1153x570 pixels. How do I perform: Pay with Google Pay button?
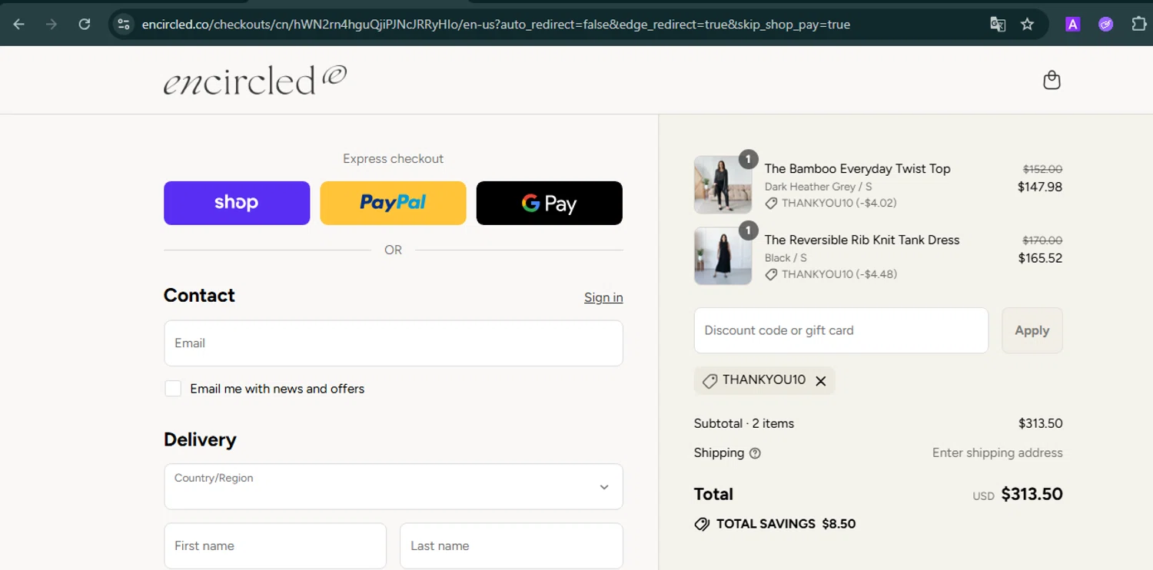point(549,203)
